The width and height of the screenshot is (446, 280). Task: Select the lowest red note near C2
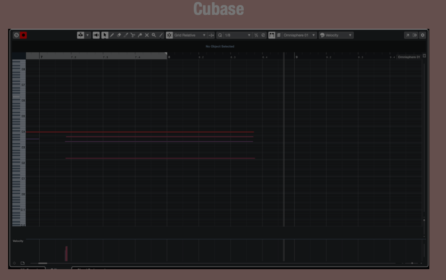click(x=160, y=158)
